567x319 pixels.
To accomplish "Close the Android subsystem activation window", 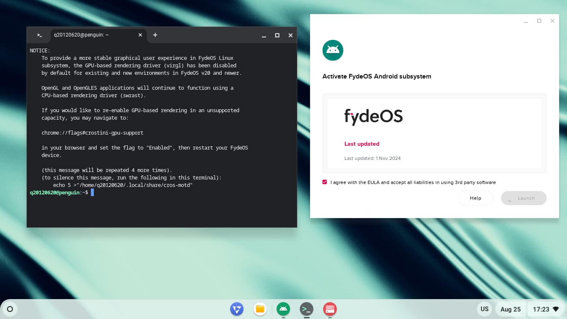I will point(552,21).
